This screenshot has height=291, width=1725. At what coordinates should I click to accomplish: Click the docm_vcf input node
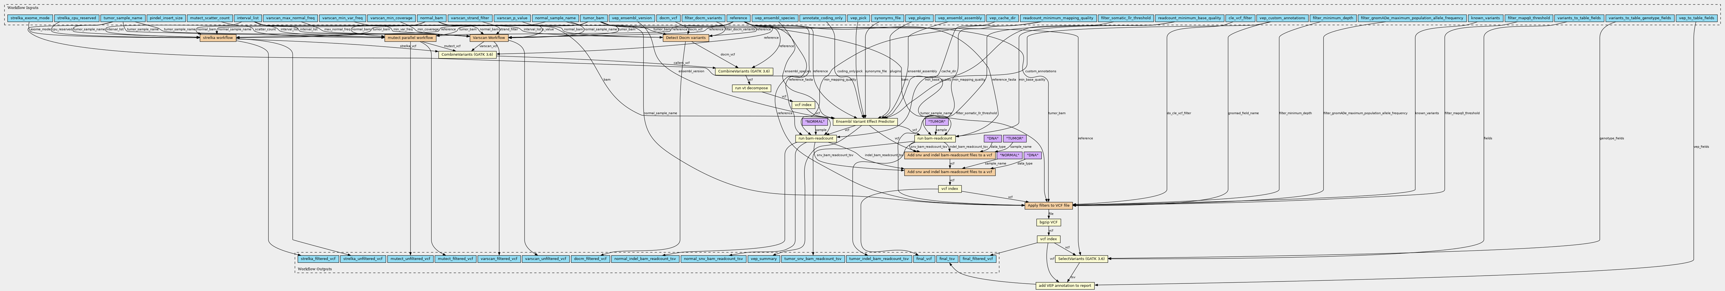(668, 18)
